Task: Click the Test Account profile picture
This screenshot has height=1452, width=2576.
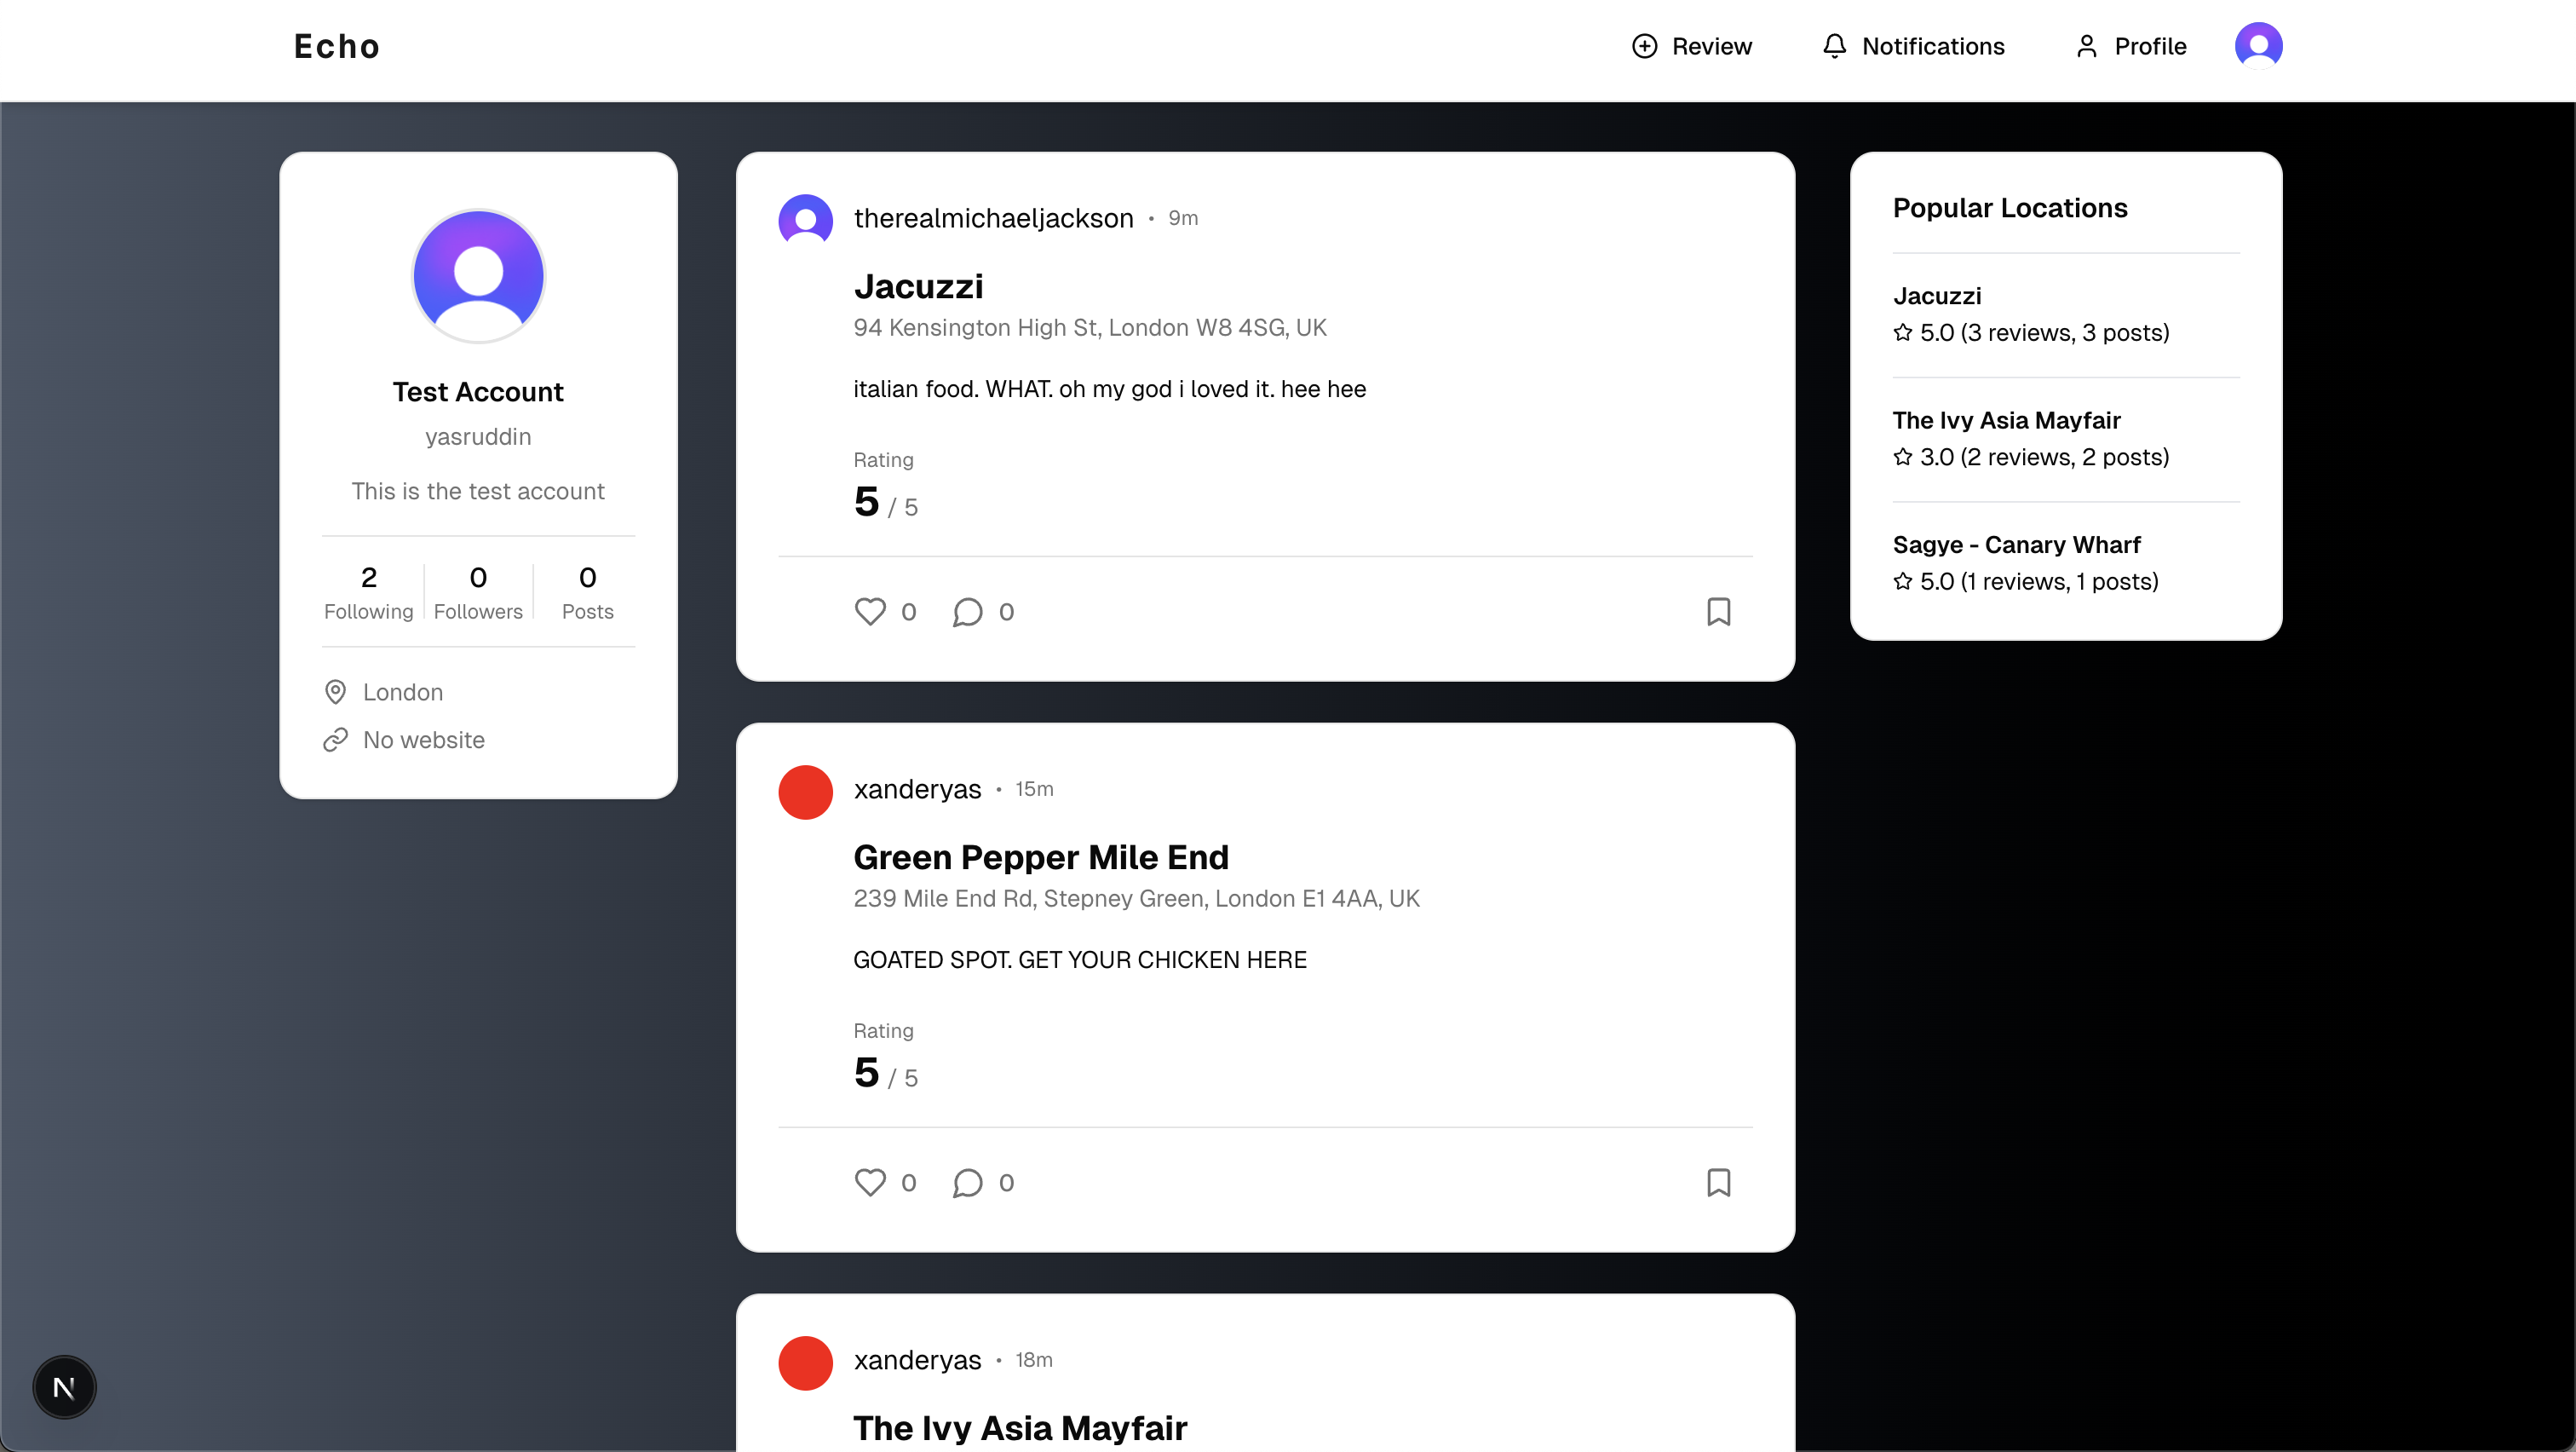Action: 478,276
